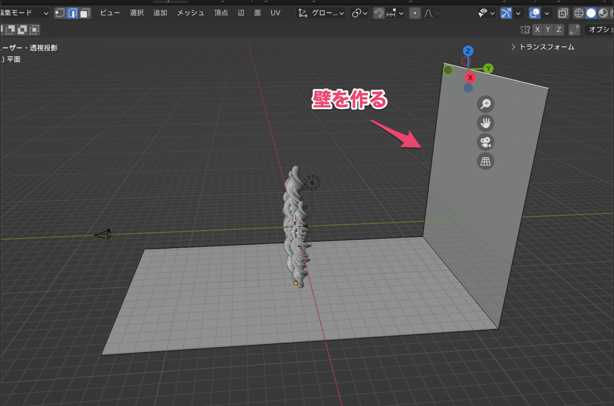Open the UV menu

(x=275, y=13)
